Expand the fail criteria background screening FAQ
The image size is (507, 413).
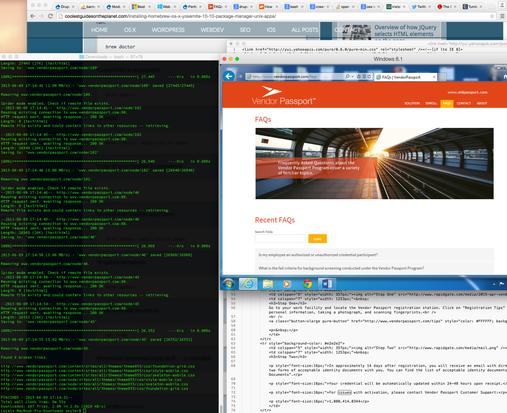pos(375,268)
